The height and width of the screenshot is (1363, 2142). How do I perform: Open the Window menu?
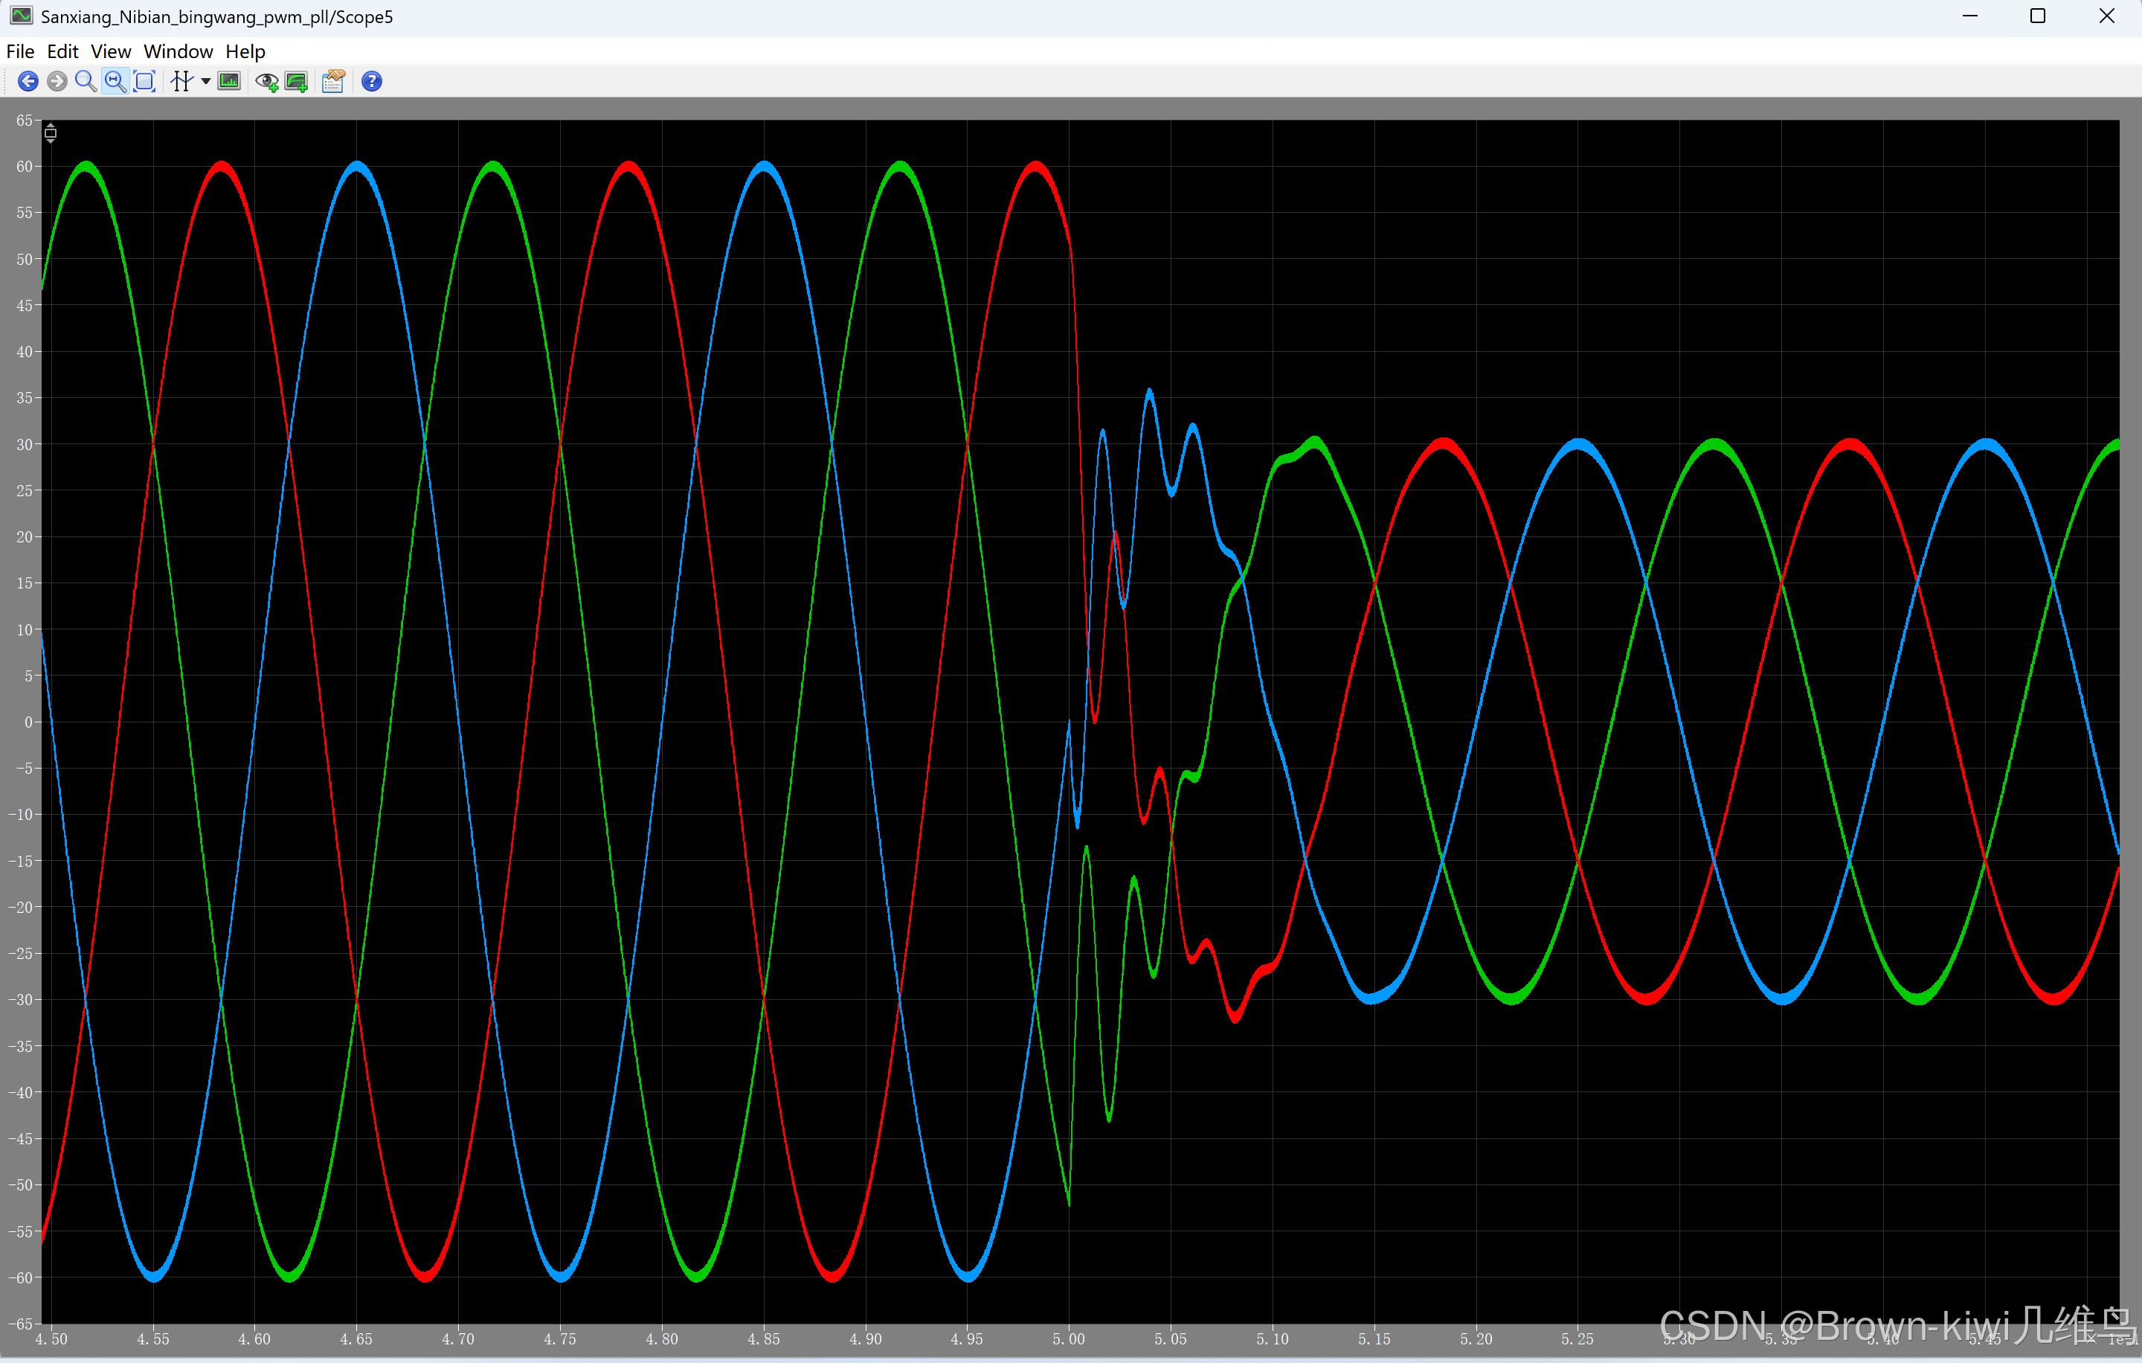click(x=178, y=51)
